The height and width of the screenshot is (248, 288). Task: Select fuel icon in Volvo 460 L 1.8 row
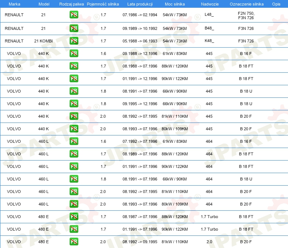74,179
